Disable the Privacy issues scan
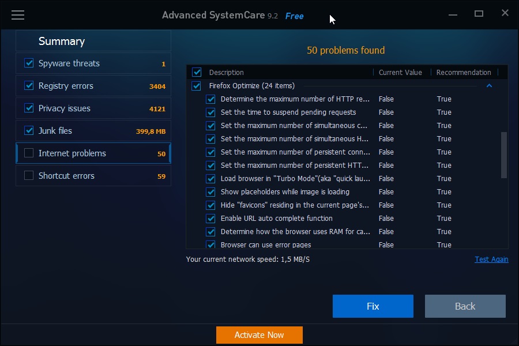Screen dimensions: 519x346 [28, 108]
